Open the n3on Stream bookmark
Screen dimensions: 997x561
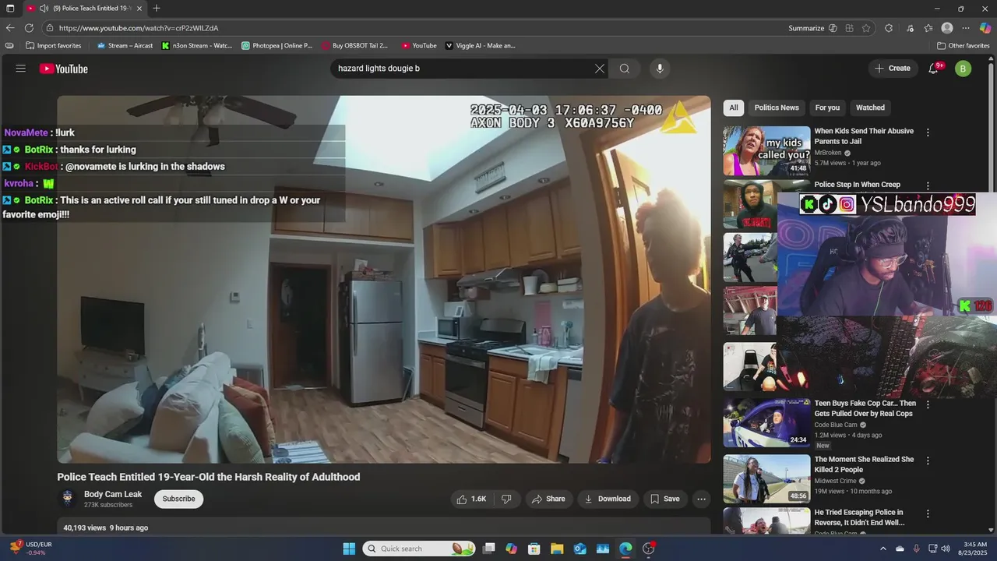[197, 45]
